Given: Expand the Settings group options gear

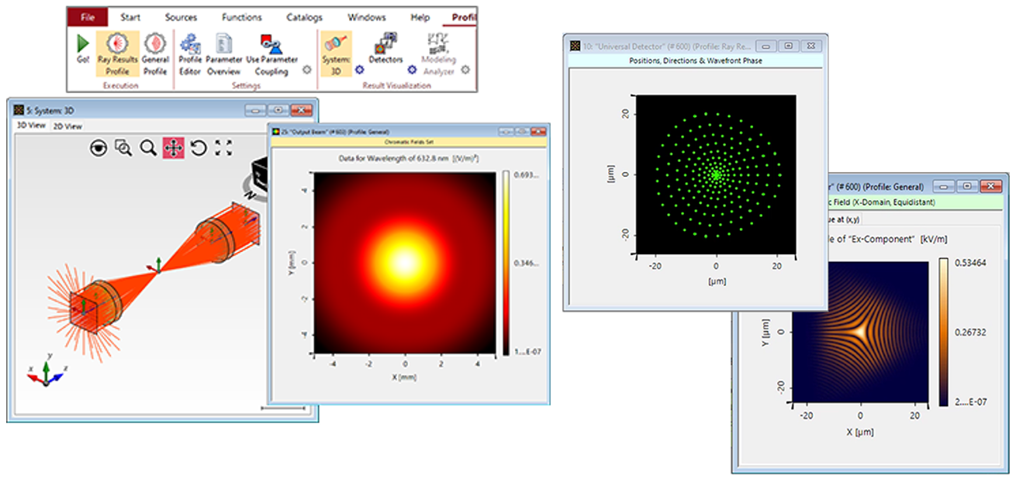Looking at the screenshot, I should (306, 70).
